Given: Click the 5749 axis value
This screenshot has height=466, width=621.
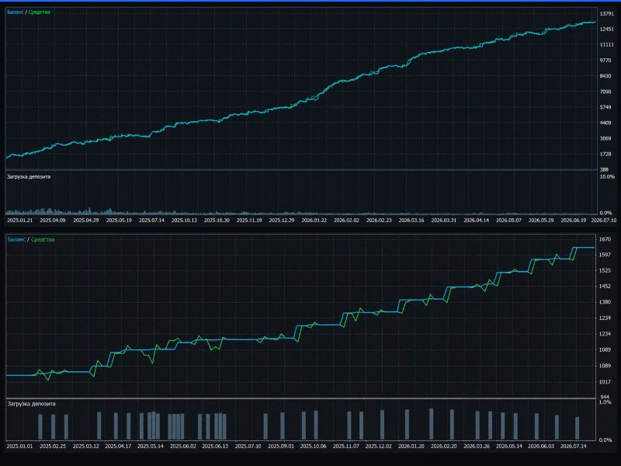Looking at the screenshot, I should pyautogui.click(x=605, y=107).
